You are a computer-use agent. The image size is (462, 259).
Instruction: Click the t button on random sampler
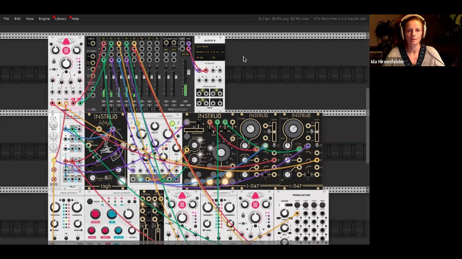point(138,123)
